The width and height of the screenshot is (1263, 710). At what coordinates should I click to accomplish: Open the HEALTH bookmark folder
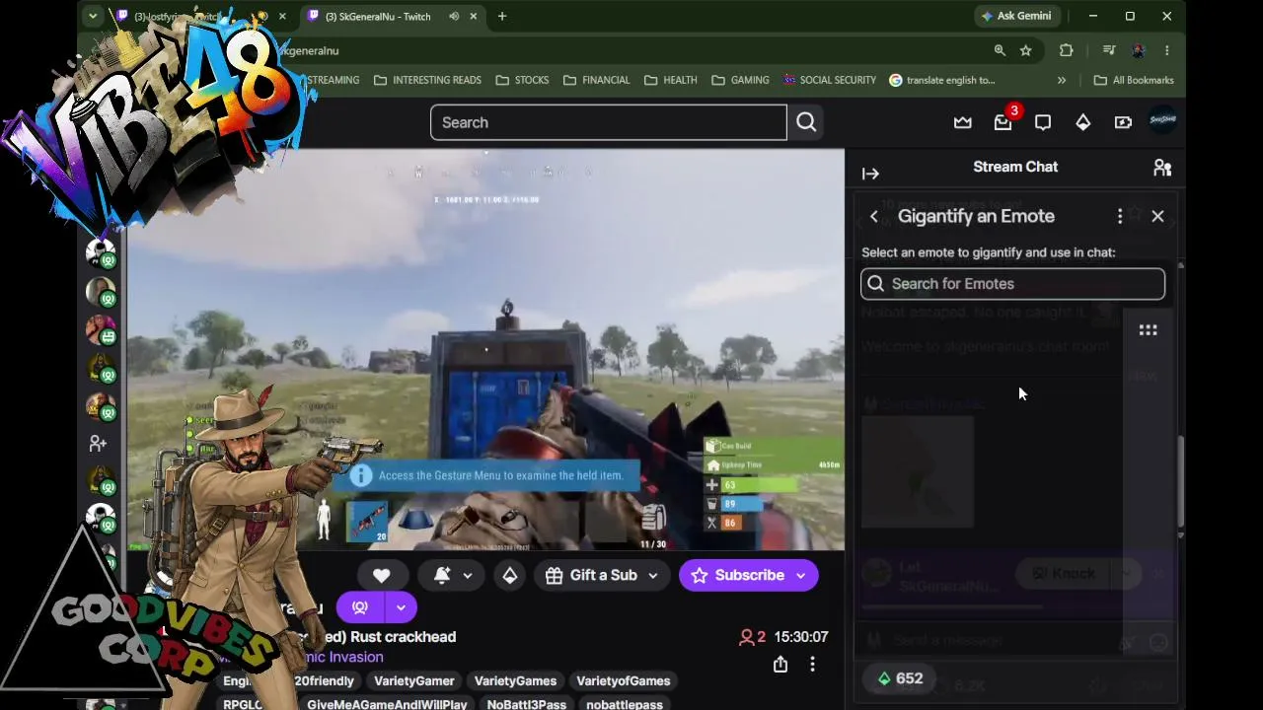click(x=670, y=80)
